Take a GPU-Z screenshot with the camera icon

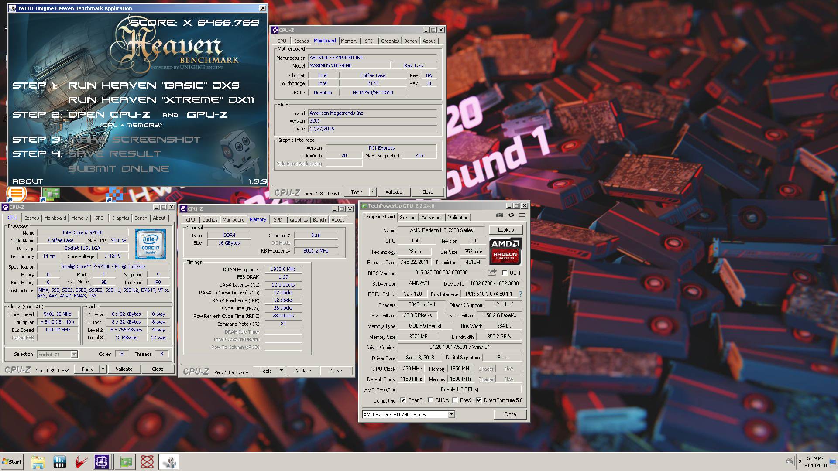click(x=499, y=215)
